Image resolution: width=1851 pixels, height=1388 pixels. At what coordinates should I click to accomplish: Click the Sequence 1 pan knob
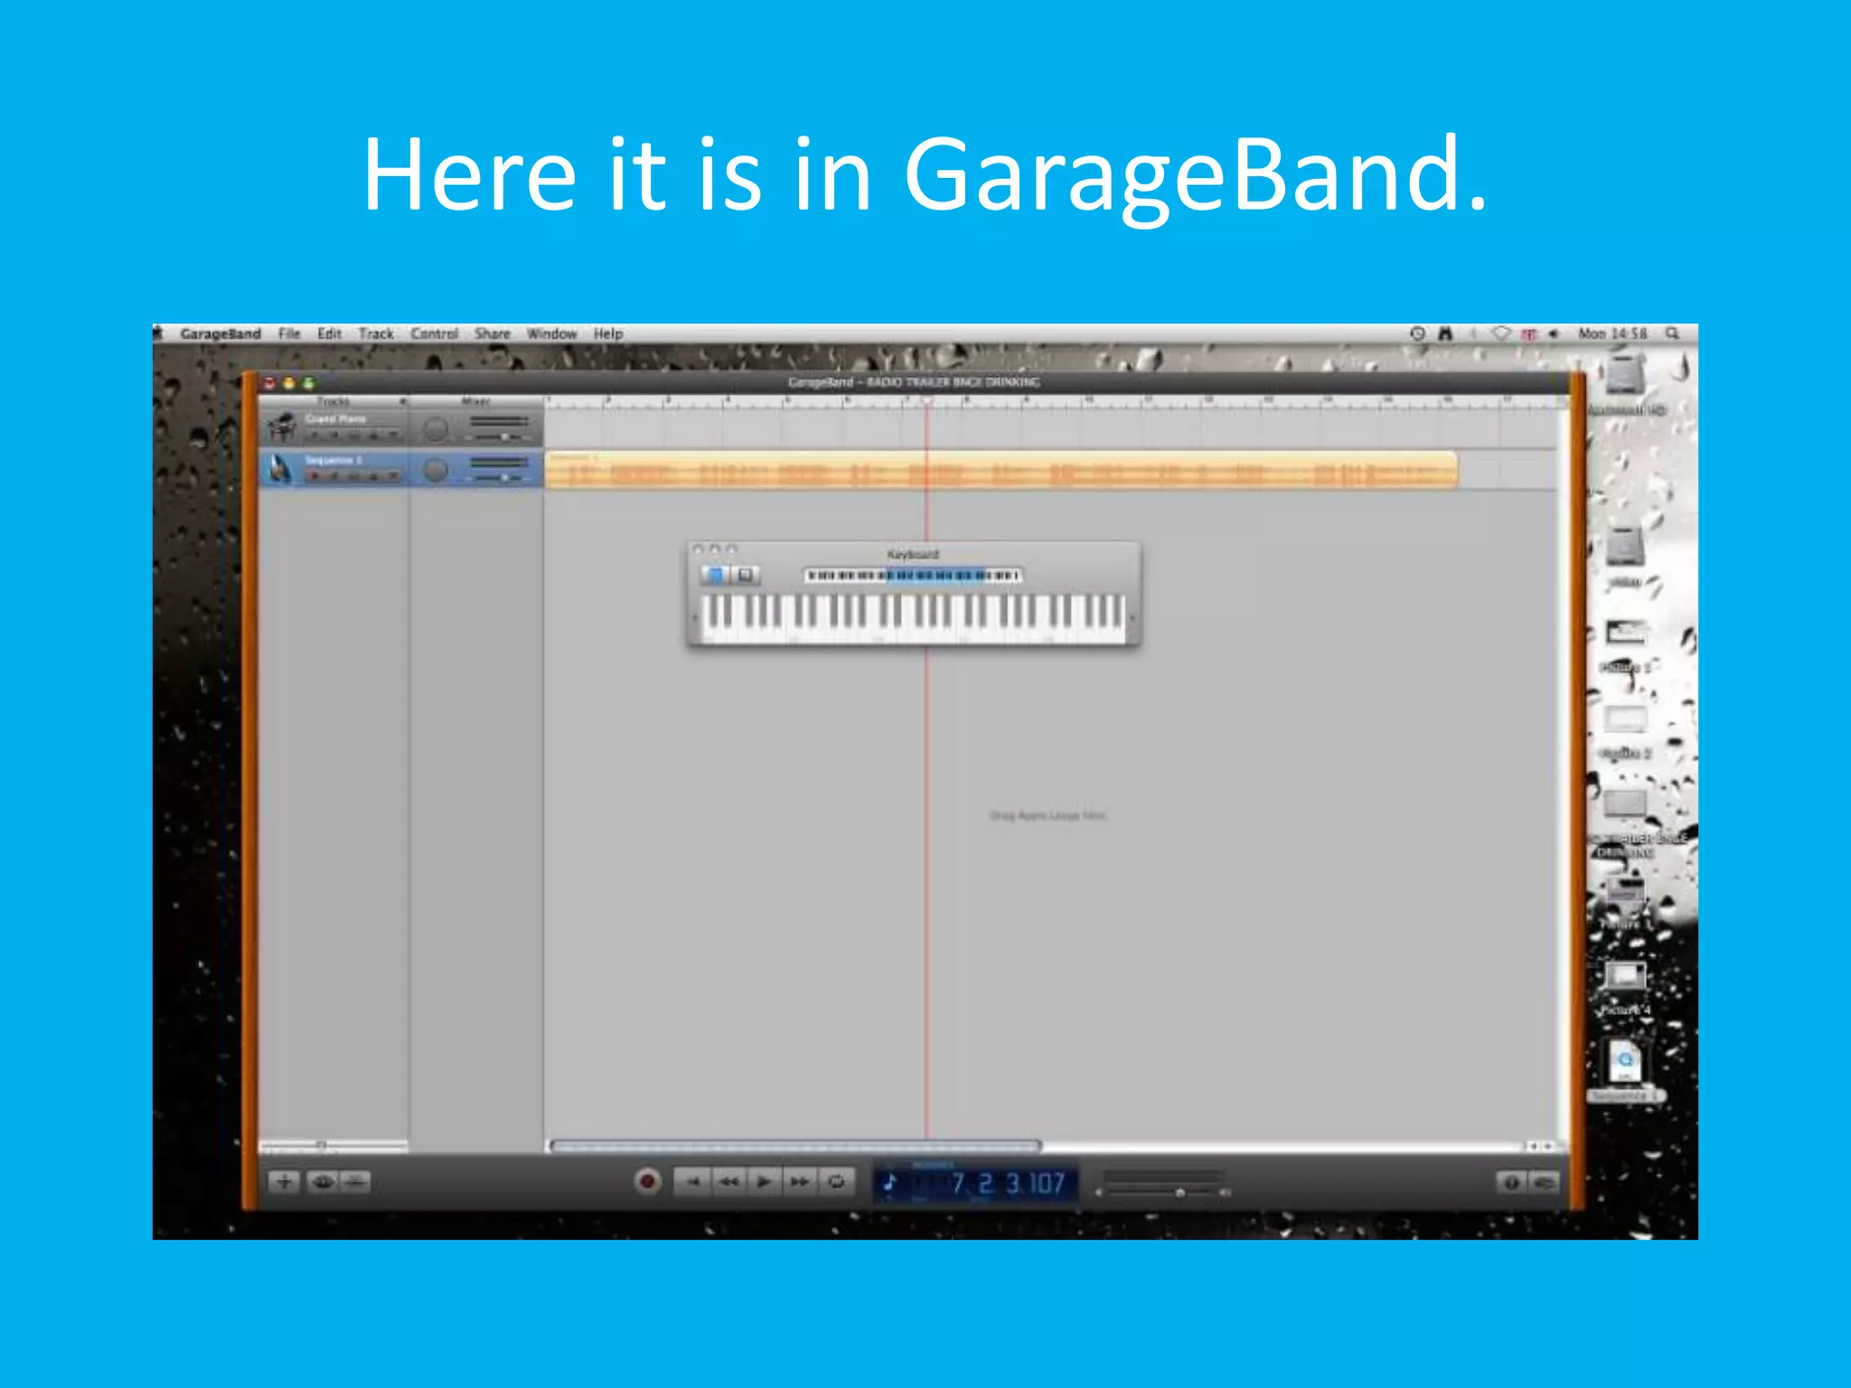point(436,469)
